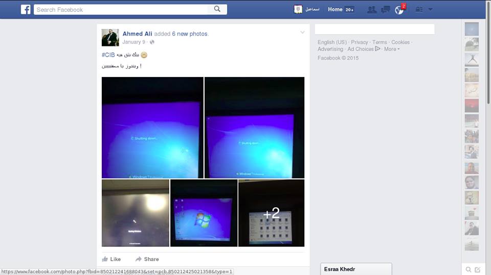The height and width of the screenshot is (275, 491).
Task: Open the +2 more photos thumbnail
Action: coord(271,213)
